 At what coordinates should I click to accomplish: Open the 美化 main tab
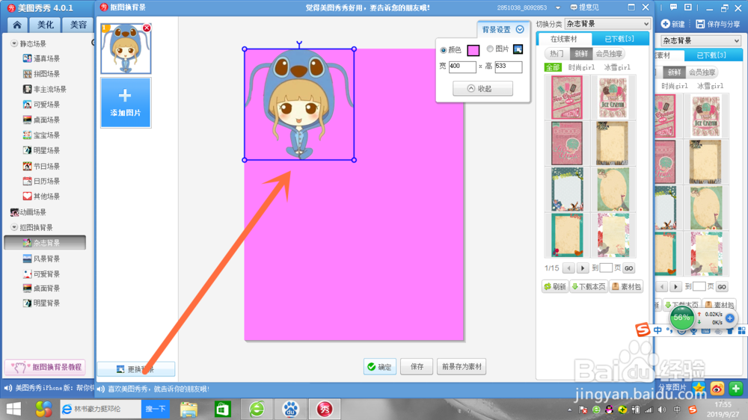tap(46, 25)
